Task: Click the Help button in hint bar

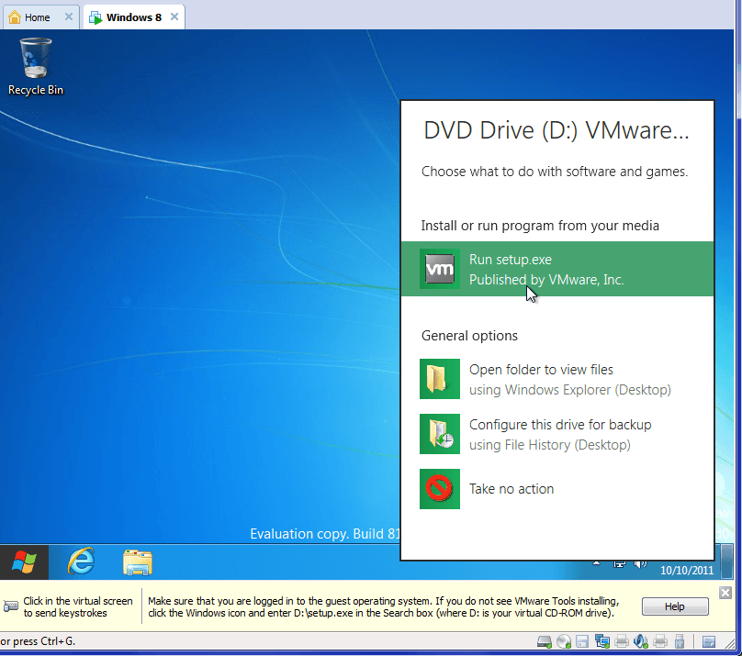Action: click(x=675, y=606)
